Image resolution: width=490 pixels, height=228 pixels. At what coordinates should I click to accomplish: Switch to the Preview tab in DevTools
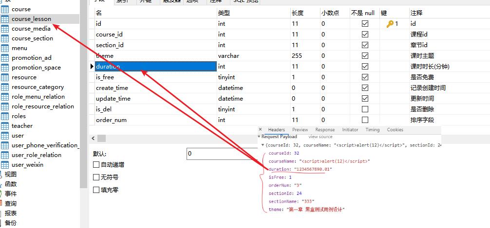click(x=300, y=129)
